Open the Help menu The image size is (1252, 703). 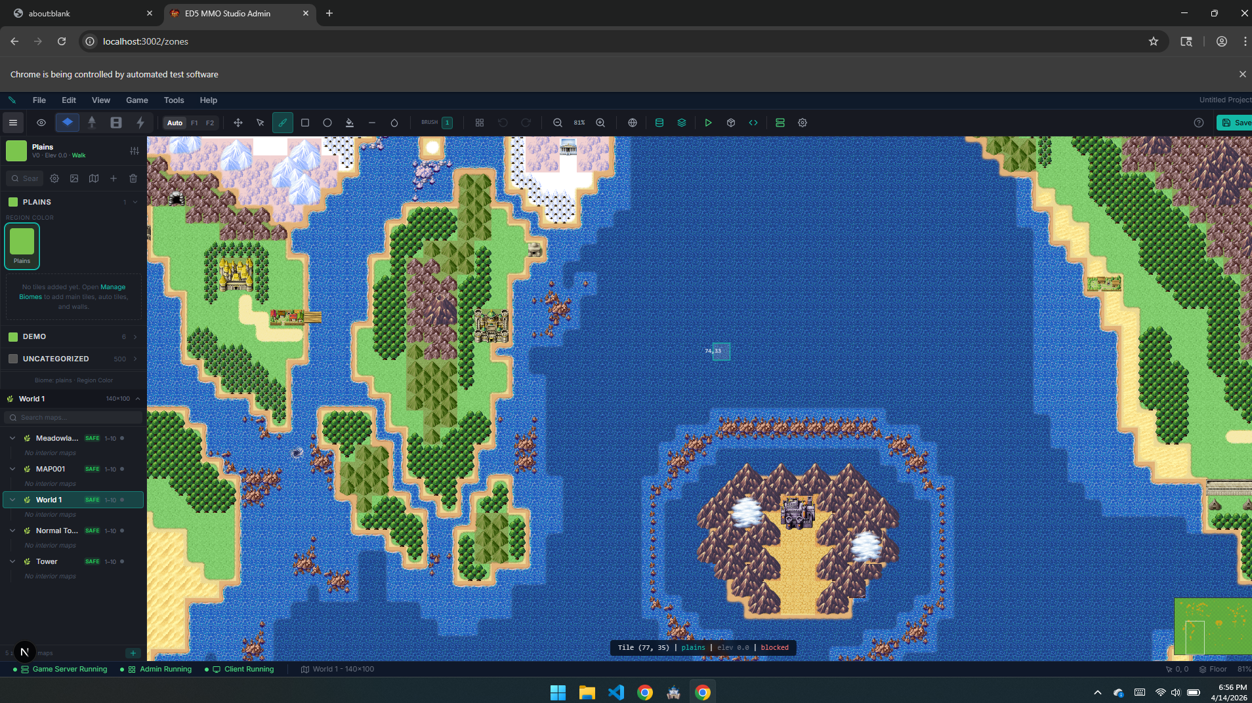click(x=209, y=100)
